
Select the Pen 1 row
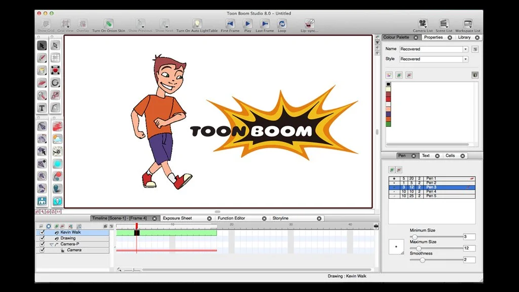click(432, 178)
